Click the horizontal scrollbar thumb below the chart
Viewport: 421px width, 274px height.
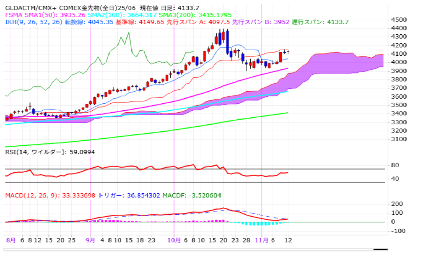tap(381, 249)
